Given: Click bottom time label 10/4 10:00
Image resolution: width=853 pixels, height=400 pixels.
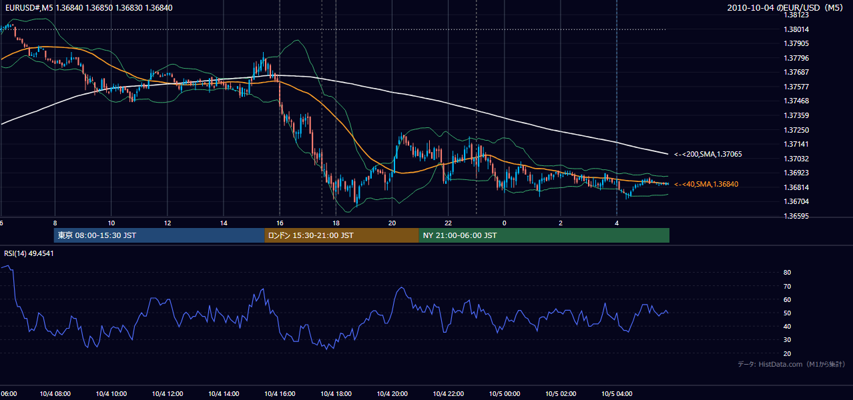Looking at the screenshot, I should point(111,393).
